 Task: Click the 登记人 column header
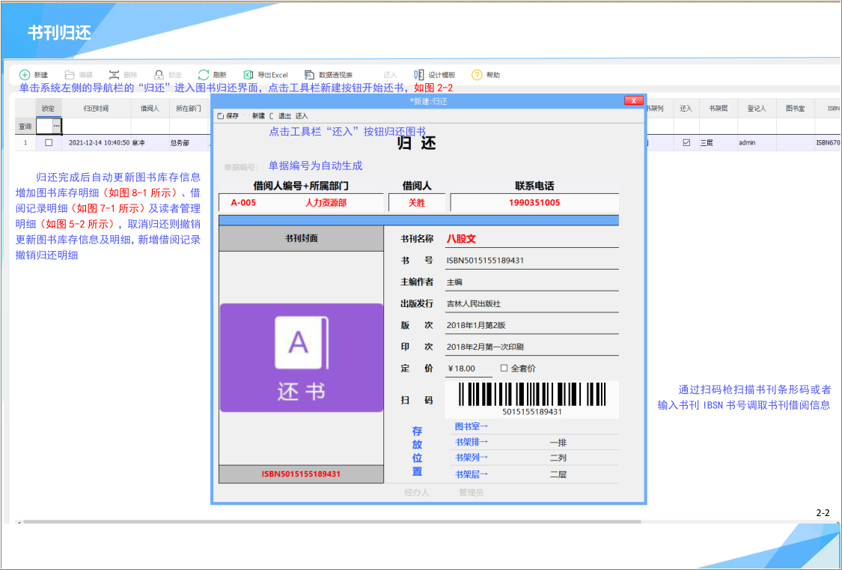pyautogui.click(x=757, y=109)
